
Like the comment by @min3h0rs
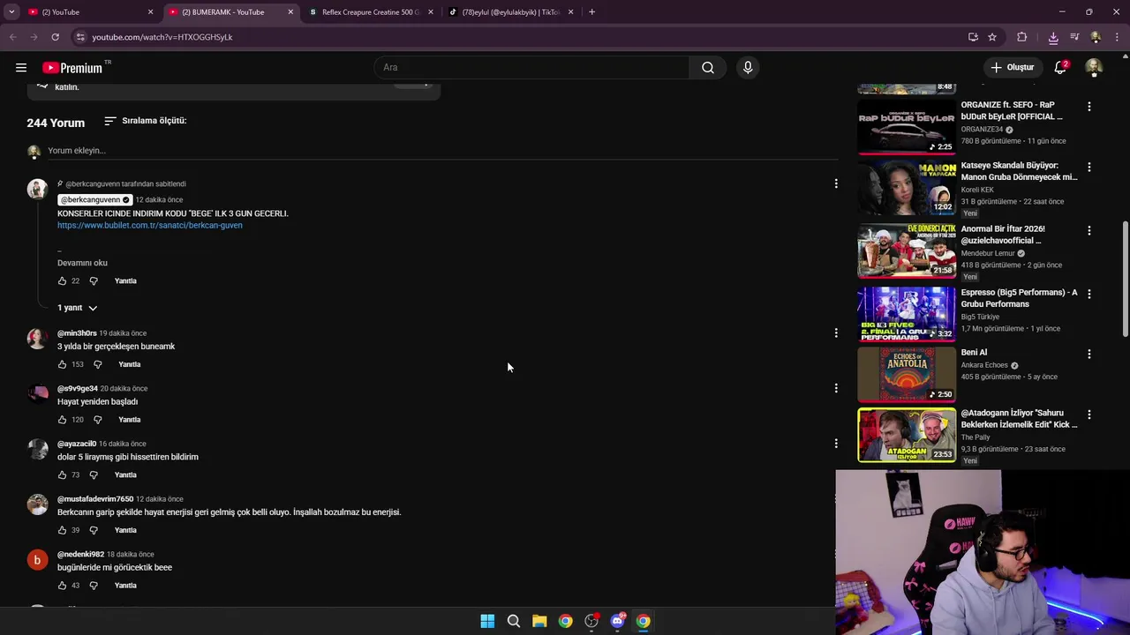click(x=62, y=364)
